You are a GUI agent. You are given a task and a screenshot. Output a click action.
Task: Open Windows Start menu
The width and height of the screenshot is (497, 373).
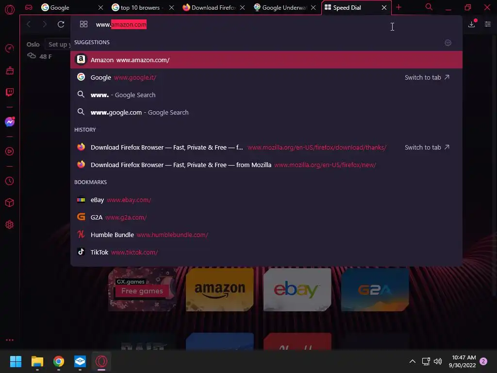pyautogui.click(x=16, y=361)
